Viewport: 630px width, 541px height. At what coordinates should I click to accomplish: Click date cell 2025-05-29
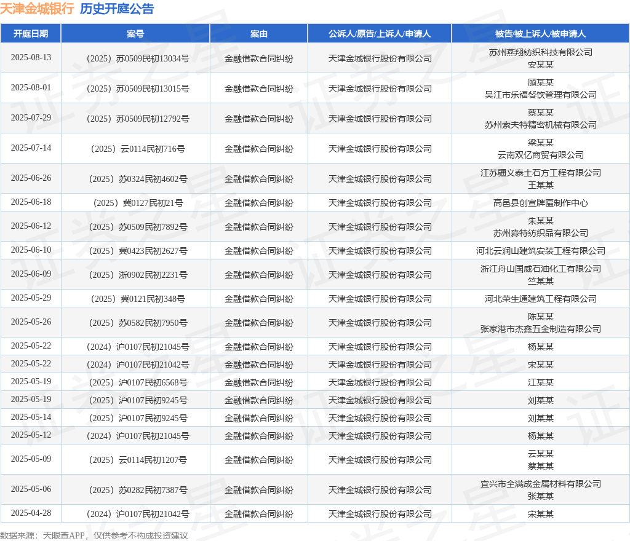click(31, 298)
